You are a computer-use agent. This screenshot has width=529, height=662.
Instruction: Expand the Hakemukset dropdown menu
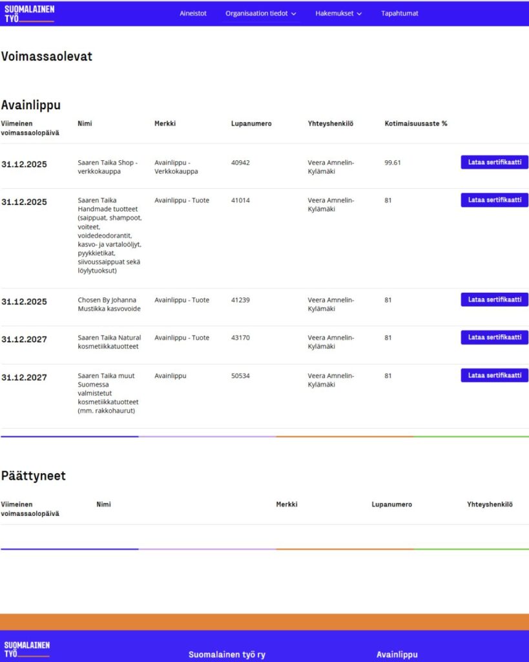coord(338,13)
